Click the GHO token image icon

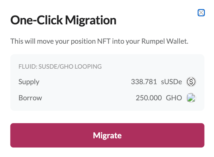pyautogui.click(x=191, y=98)
